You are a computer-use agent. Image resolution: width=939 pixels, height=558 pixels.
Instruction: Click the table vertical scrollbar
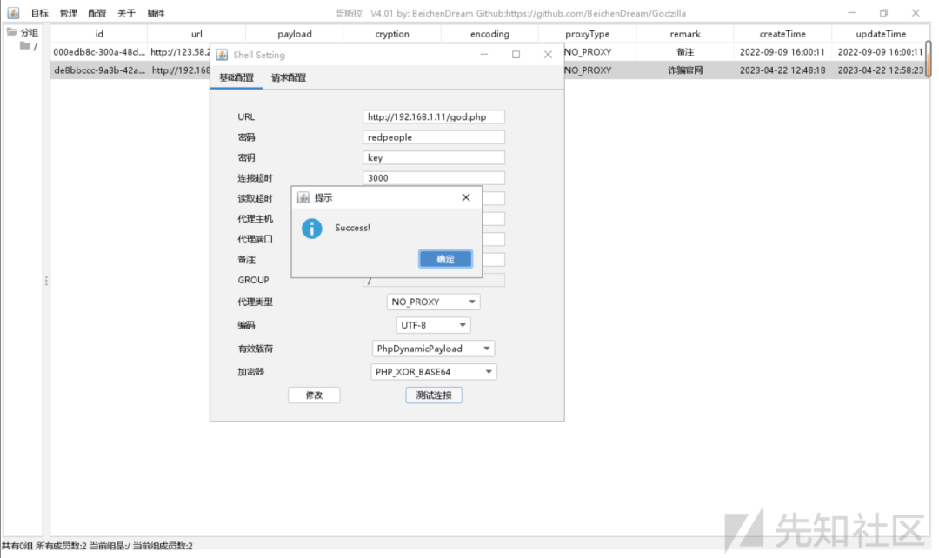tap(929, 59)
